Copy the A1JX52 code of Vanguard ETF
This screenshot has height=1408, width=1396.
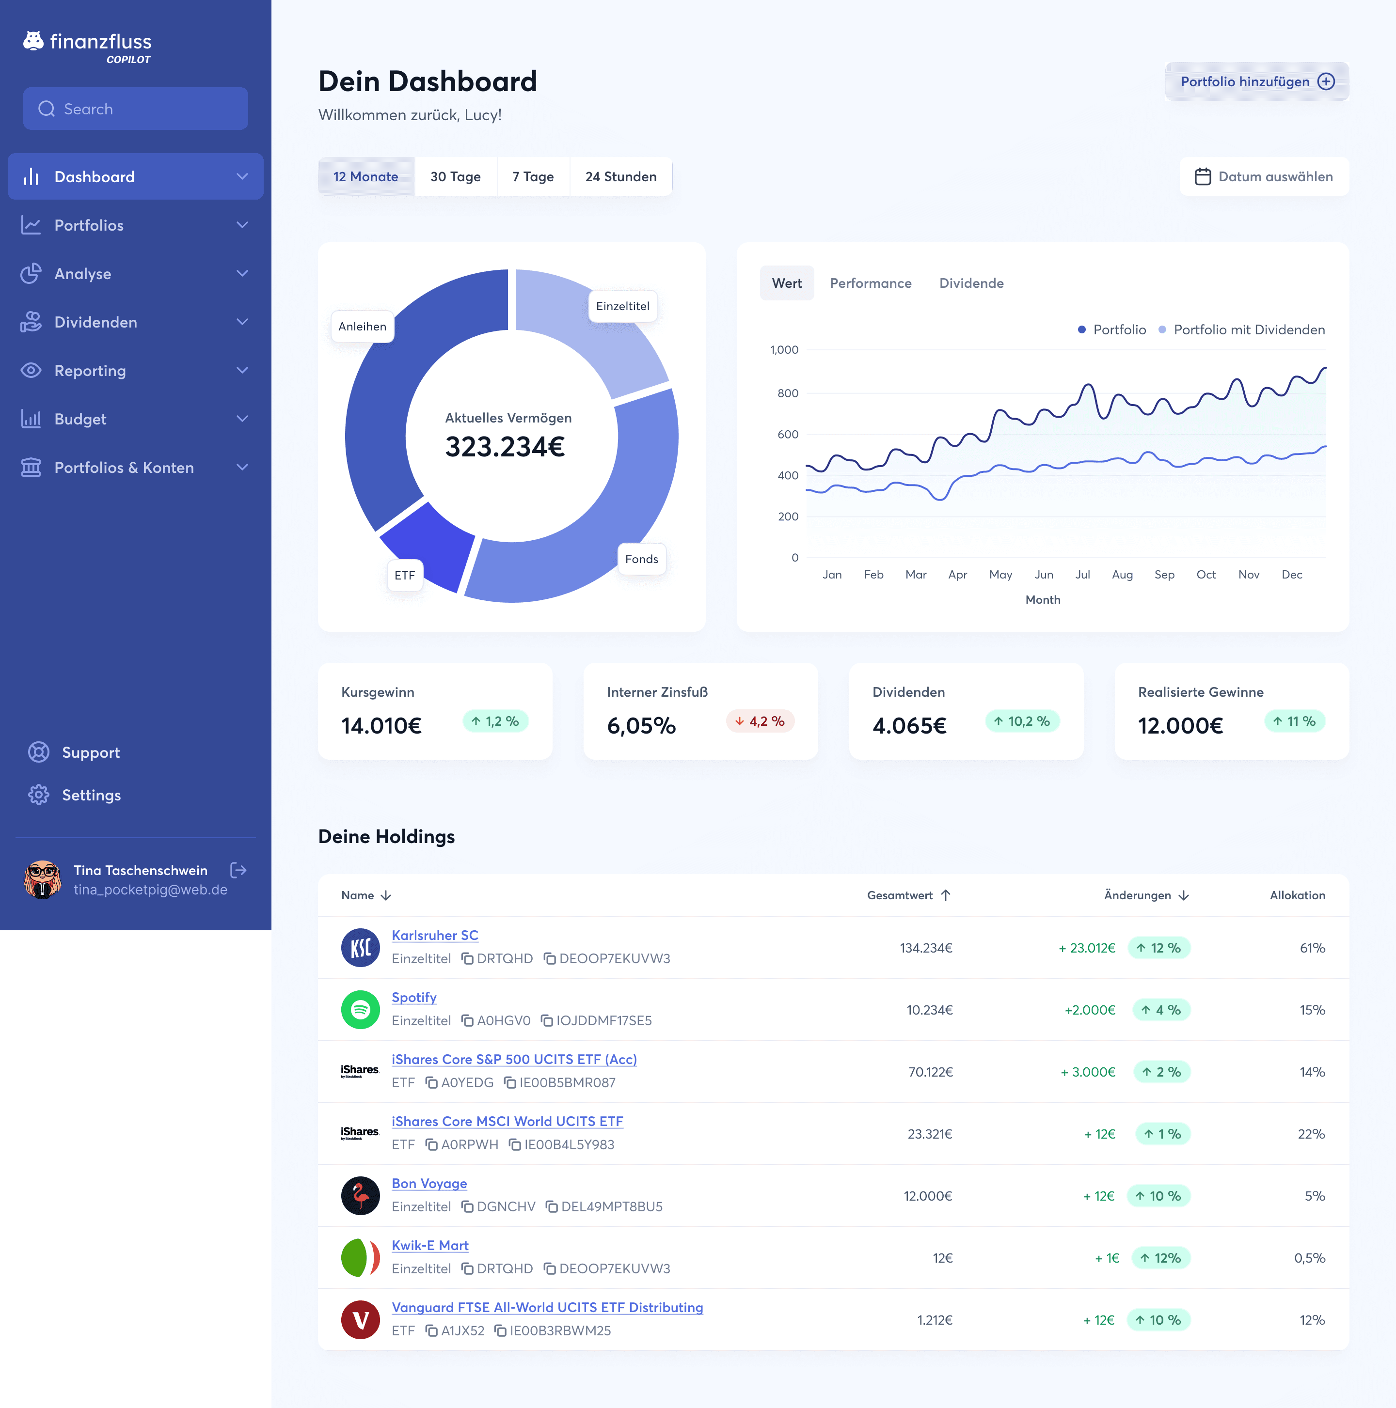pos(431,1331)
